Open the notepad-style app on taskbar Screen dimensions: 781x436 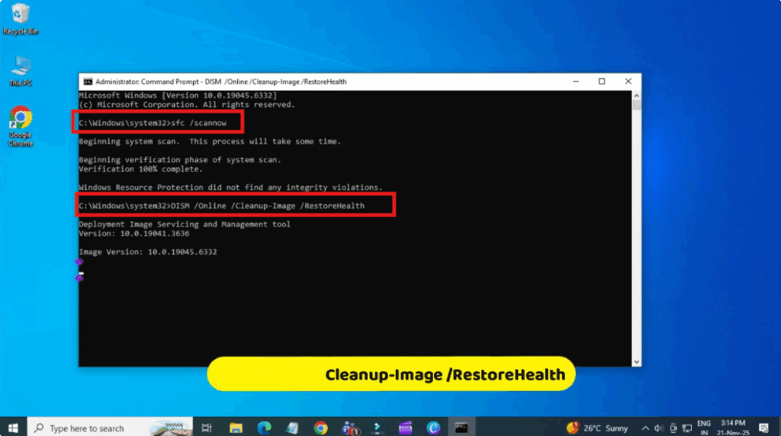[292, 428]
